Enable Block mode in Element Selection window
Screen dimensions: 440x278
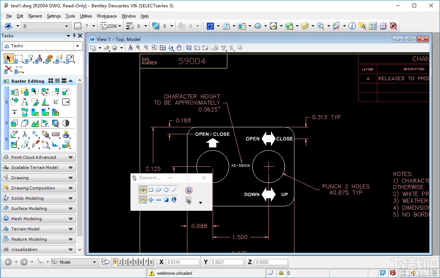(x=151, y=190)
